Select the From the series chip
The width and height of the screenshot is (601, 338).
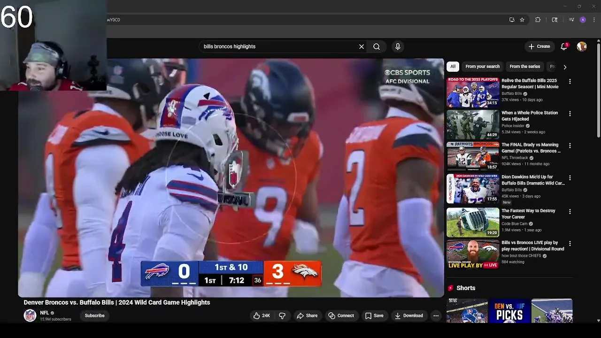pos(524,67)
